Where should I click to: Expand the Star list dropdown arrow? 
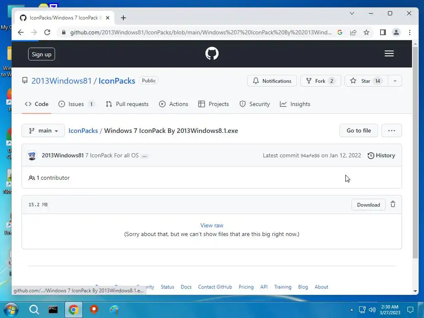click(395, 81)
